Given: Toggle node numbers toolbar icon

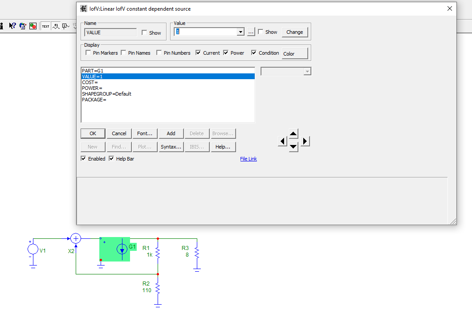Looking at the screenshot, I should click(65, 26).
